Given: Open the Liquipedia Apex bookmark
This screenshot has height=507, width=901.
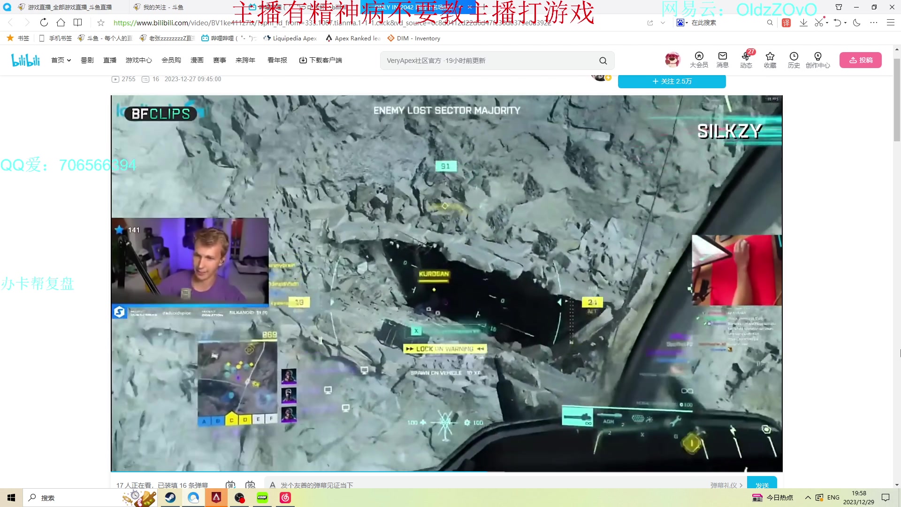Looking at the screenshot, I should coord(290,38).
